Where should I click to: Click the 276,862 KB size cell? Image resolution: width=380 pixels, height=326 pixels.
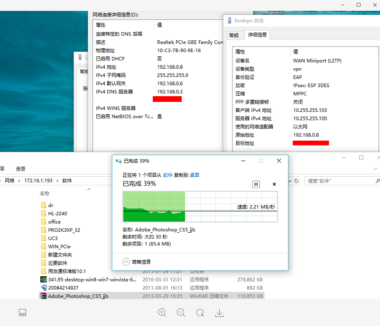coord(250,280)
